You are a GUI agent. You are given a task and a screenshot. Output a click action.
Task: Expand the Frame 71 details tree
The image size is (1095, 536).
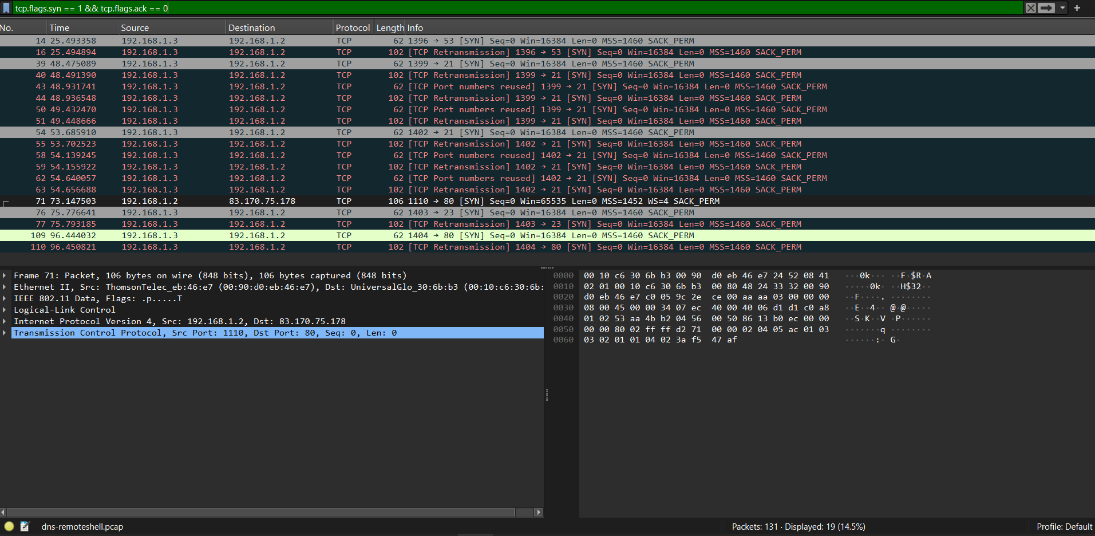[x=5, y=275]
